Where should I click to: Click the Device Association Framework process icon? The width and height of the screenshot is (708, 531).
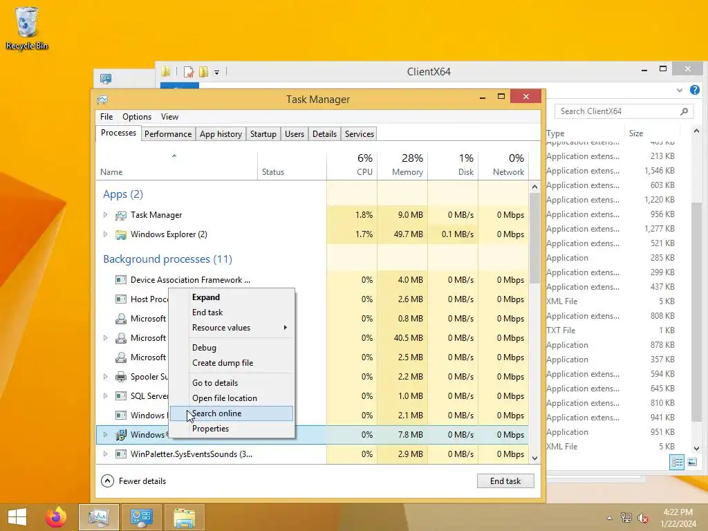pos(120,280)
